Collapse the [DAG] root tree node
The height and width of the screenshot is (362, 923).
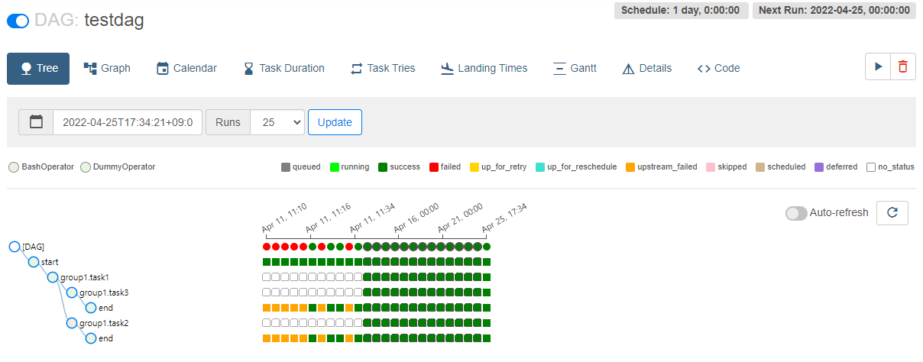pos(14,247)
